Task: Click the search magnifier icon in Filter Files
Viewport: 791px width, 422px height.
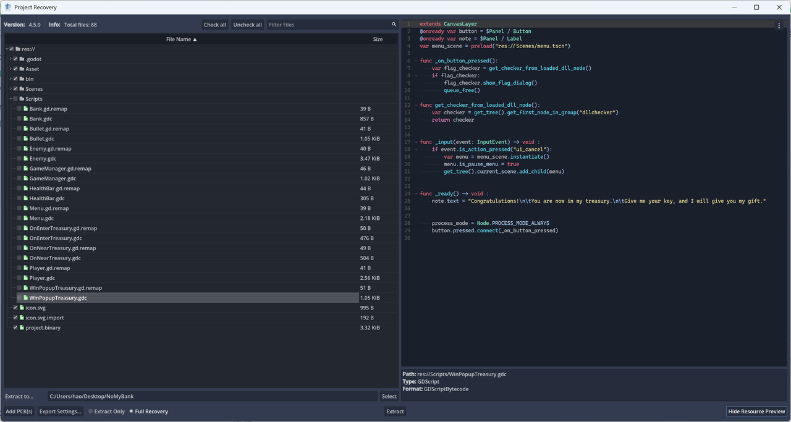Action: tap(394, 25)
